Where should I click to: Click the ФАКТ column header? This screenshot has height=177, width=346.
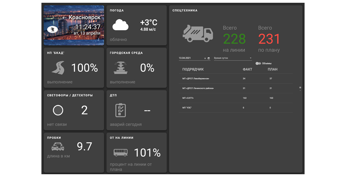pos(247,69)
